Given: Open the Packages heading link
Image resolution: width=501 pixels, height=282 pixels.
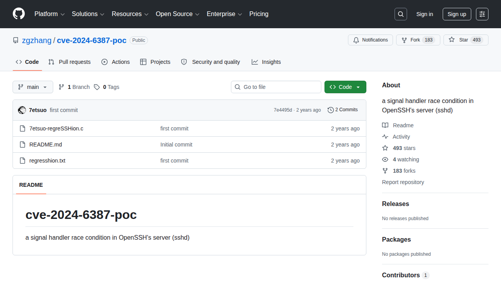Looking at the screenshot, I should (396, 240).
